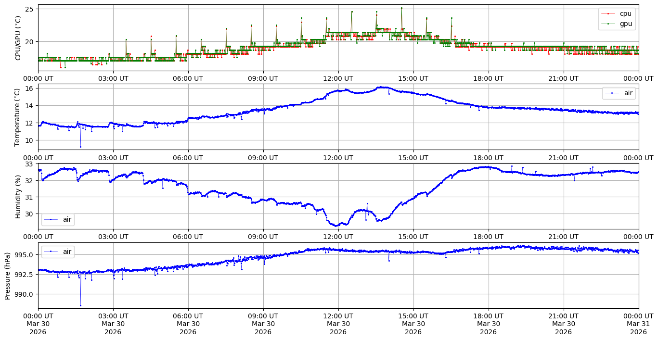Viewport: 658px width, 340px height.
Task: Click the "Mar 31 2026" date label
Action: pos(638,324)
